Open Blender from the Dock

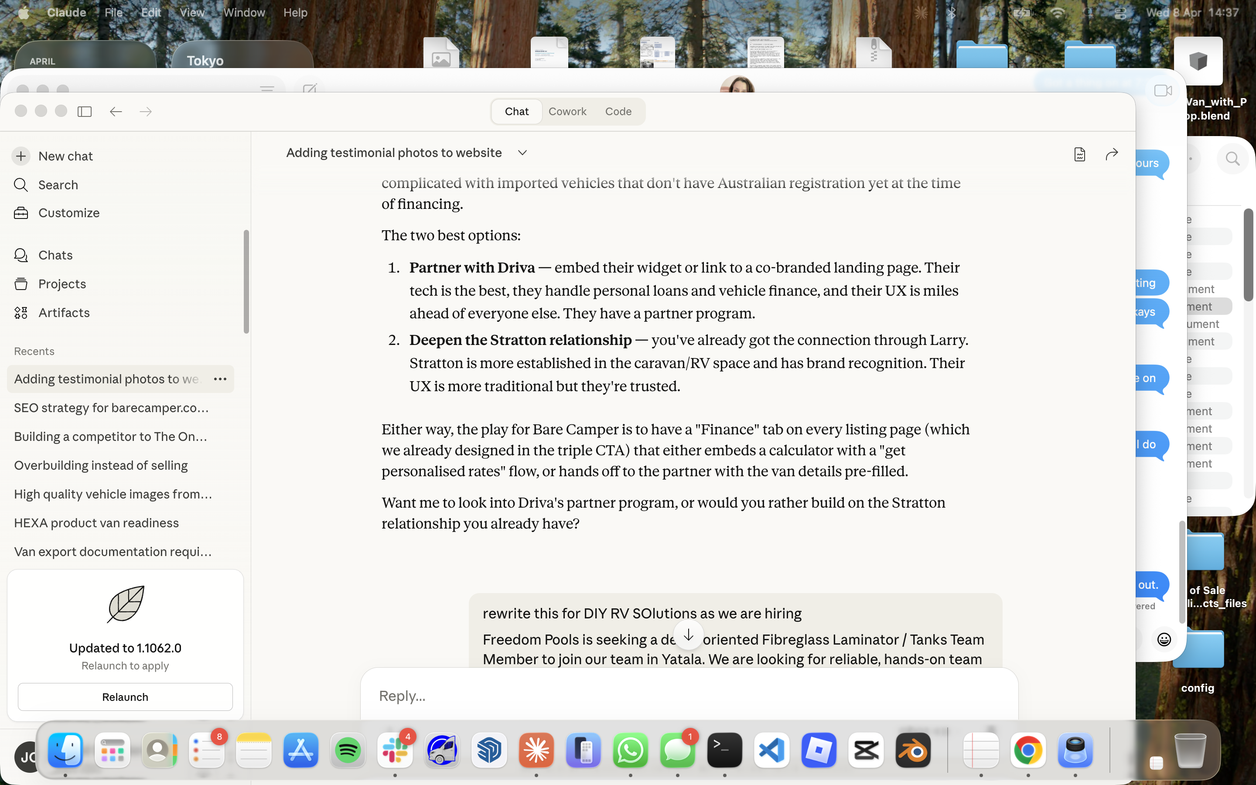click(x=913, y=750)
